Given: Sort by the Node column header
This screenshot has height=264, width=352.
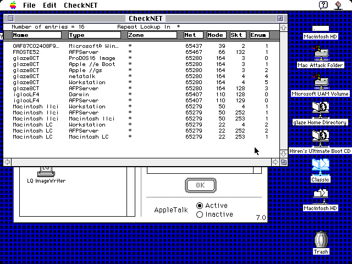Looking at the screenshot, I should [x=216, y=35].
